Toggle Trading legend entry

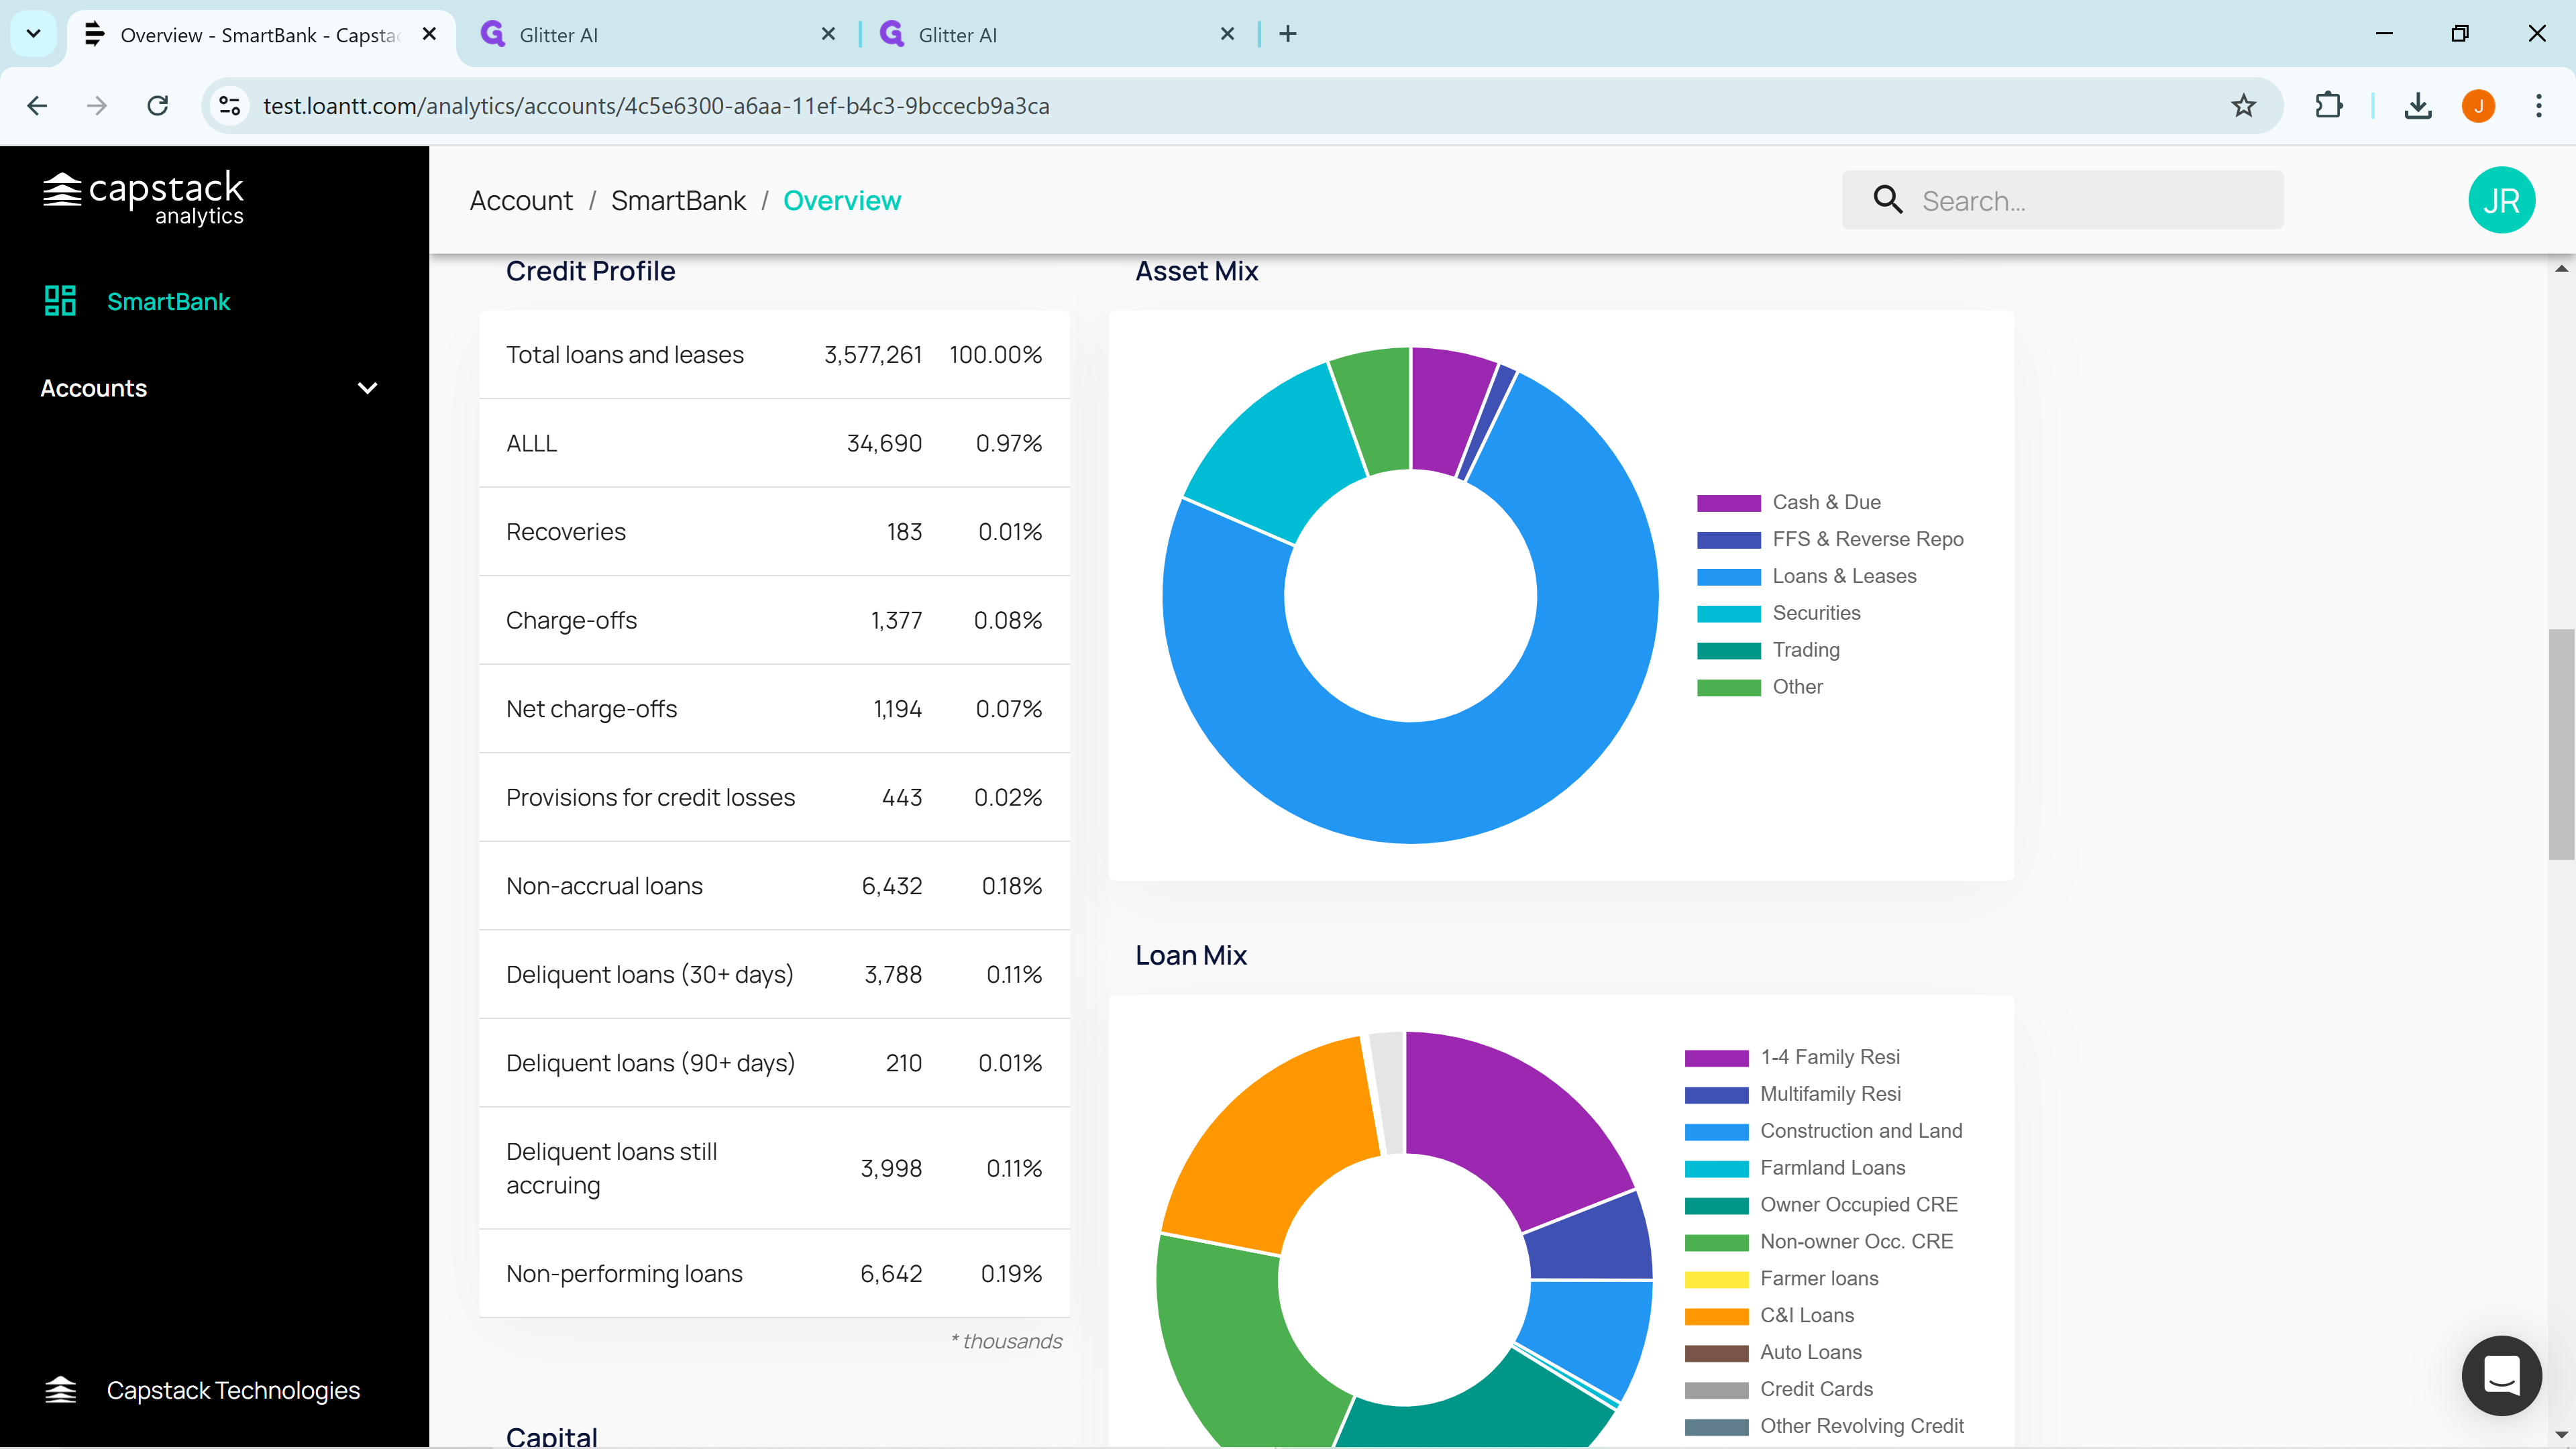coord(1768,650)
